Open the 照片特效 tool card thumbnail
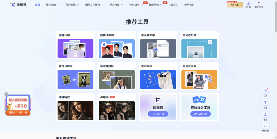The width and height of the screenshot is (277, 139). [75, 110]
